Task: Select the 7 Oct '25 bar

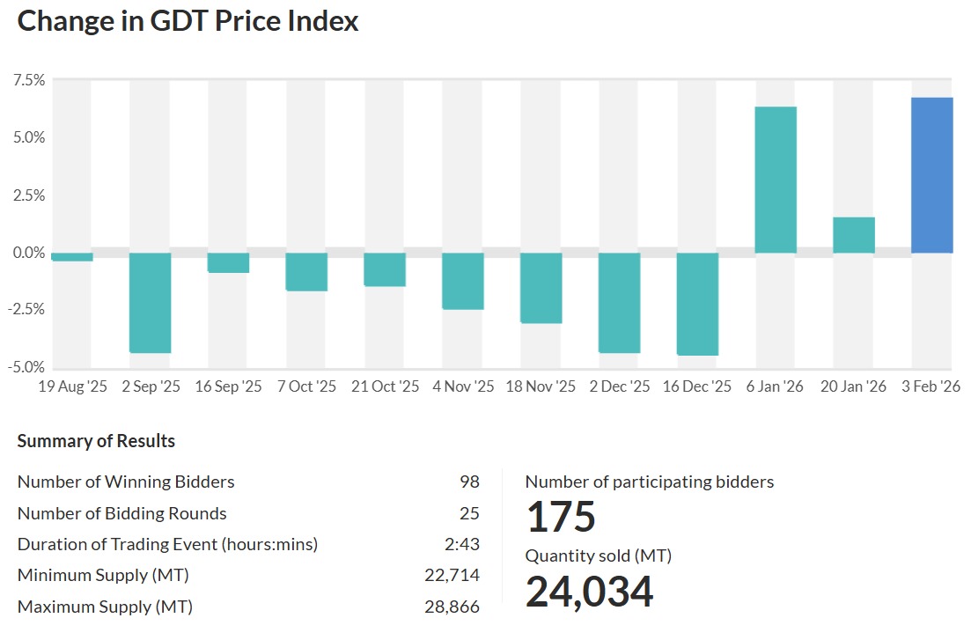Action: 306,271
